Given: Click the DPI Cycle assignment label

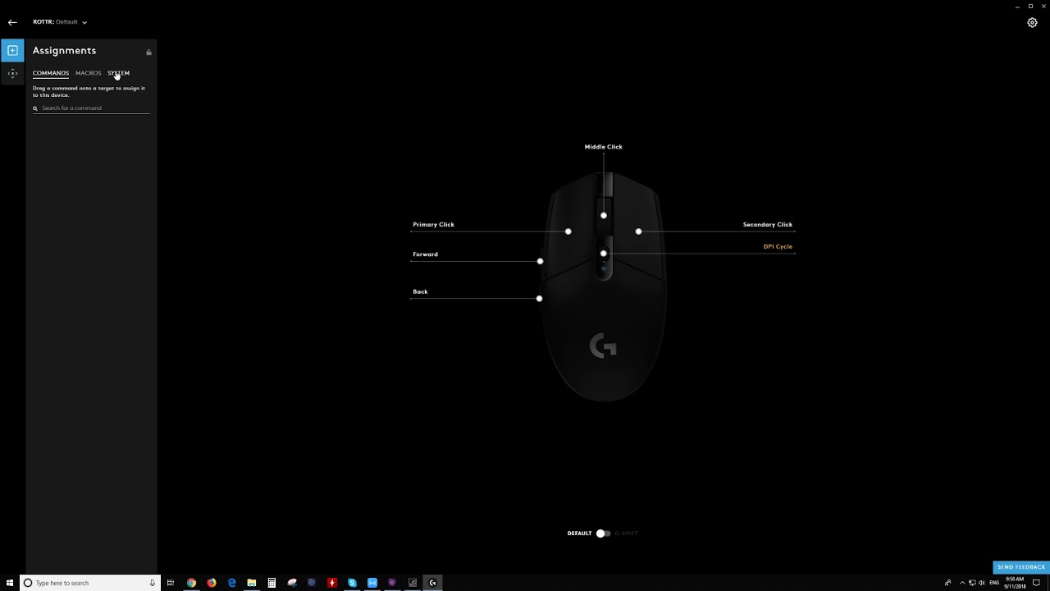Looking at the screenshot, I should [778, 246].
